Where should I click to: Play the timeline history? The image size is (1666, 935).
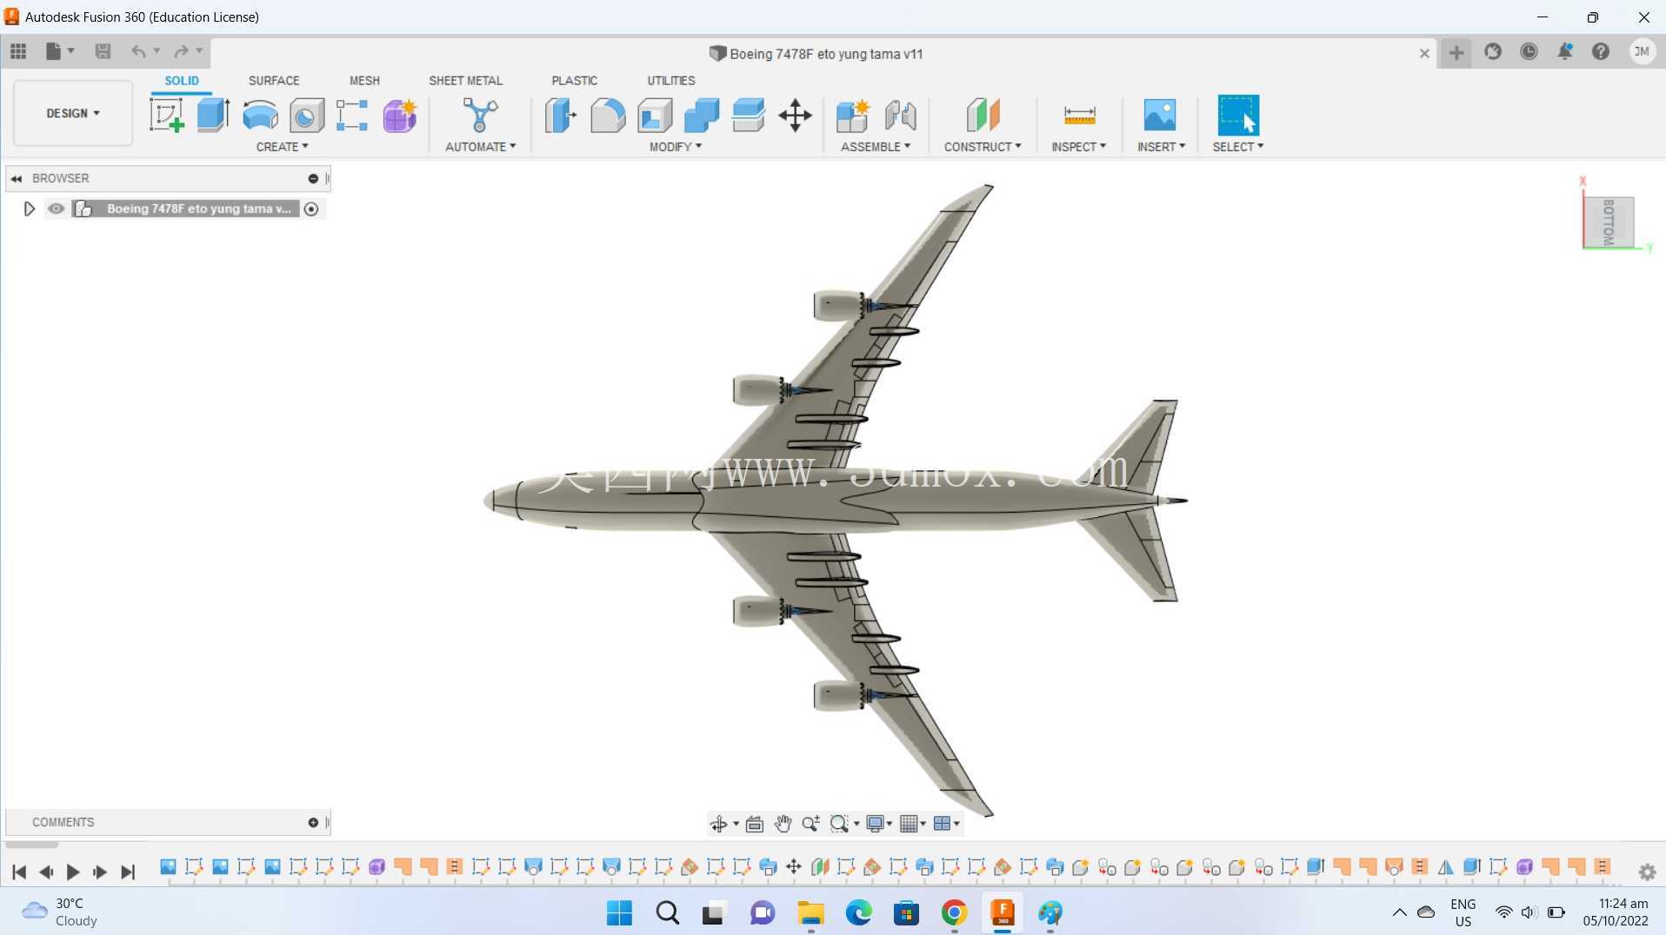pyautogui.click(x=73, y=872)
